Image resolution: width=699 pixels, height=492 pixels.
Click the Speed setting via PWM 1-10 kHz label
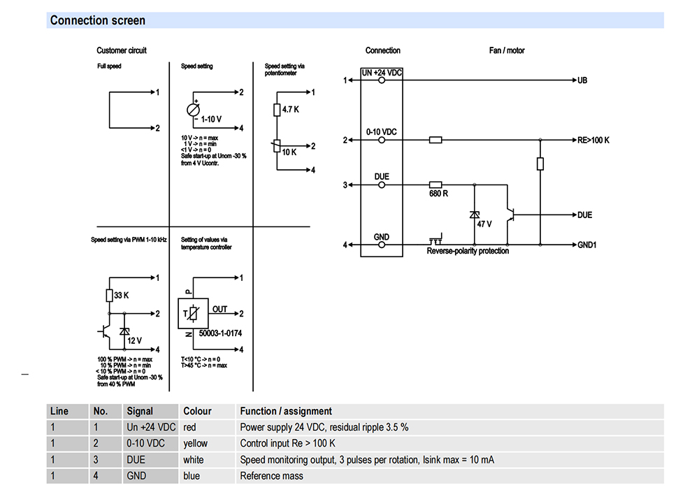click(x=129, y=240)
